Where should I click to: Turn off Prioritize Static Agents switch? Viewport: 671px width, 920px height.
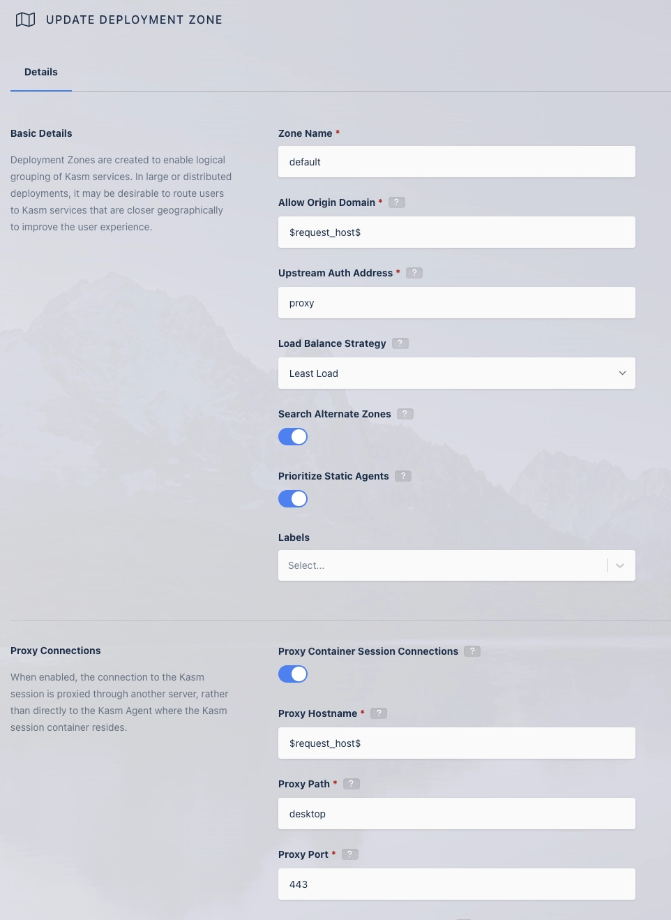(293, 499)
